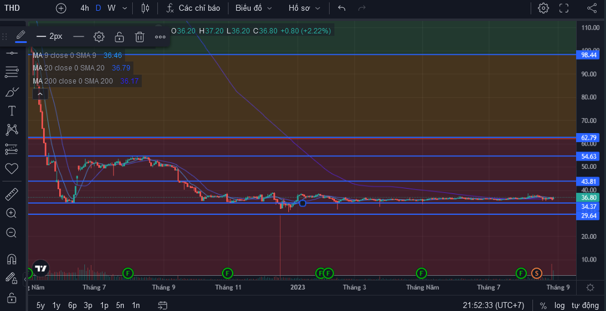606x311 pixels.
Task: Open the candlestick chart style picker
Action: coord(145,8)
